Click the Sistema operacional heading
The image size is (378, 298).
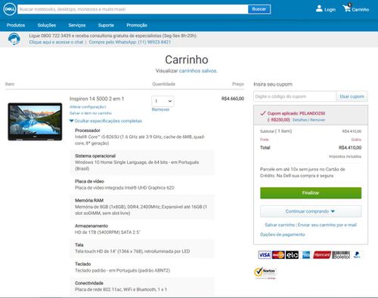tap(95, 155)
